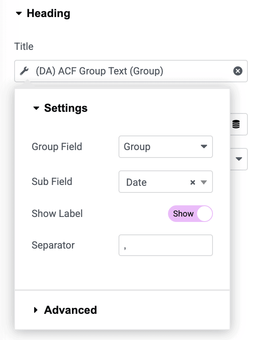Open the Sub Field dropdown arrow
This screenshot has width=257, height=340.
[x=204, y=182]
